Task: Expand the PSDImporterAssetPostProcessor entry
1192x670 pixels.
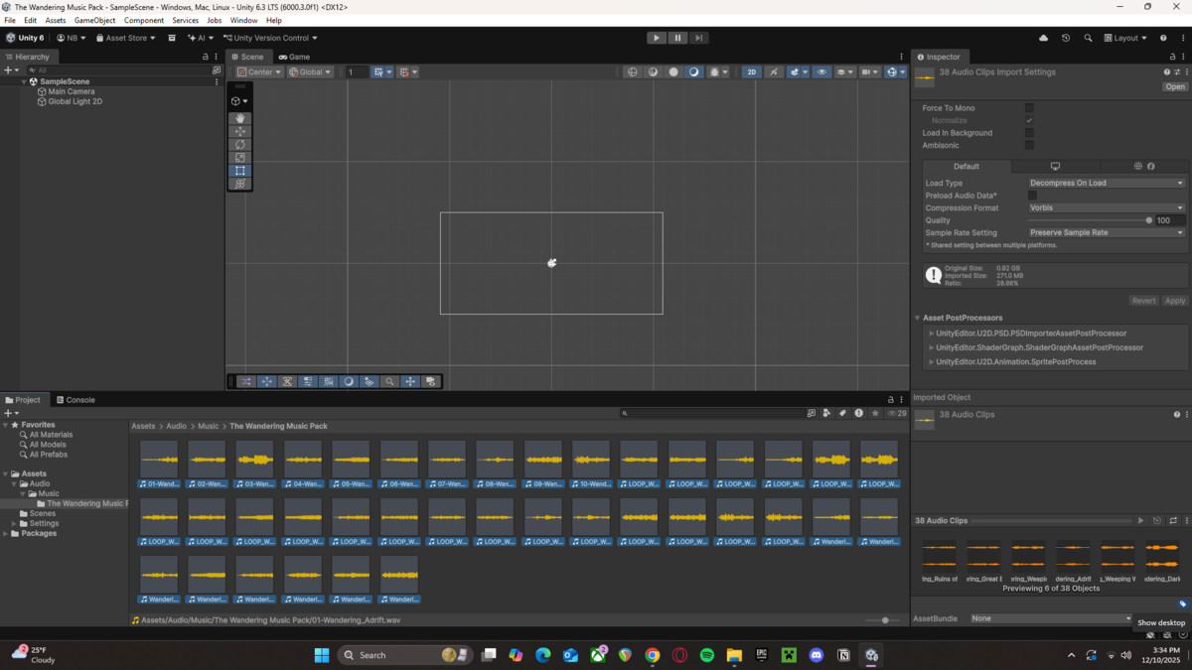Action: 932,334
